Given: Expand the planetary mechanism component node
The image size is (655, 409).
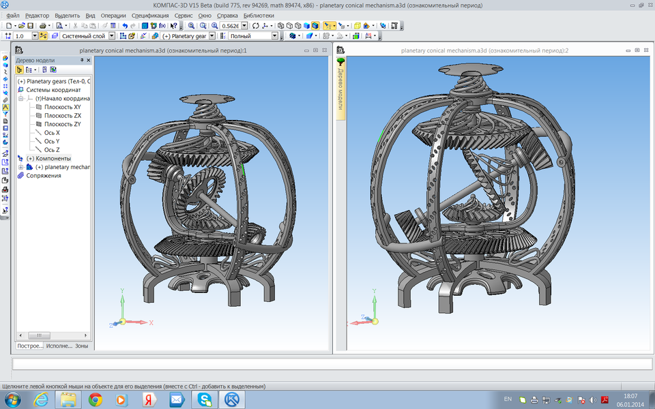Looking at the screenshot, I should click(22, 167).
